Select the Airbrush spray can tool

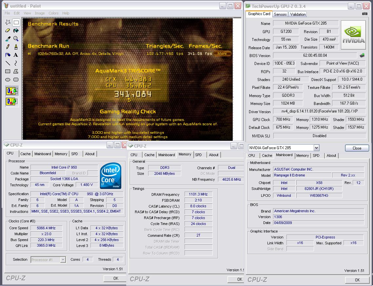point(8,55)
